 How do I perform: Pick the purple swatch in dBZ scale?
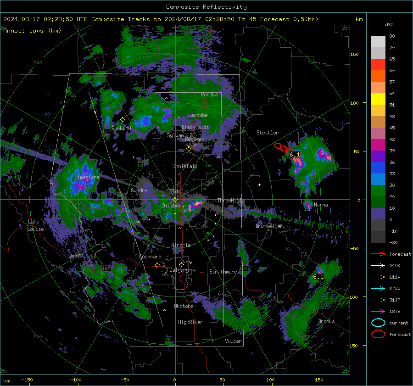pyautogui.click(x=378, y=157)
